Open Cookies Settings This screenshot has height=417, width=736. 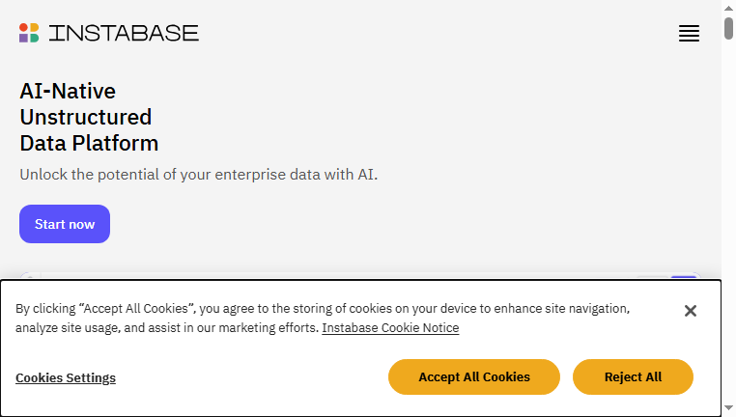66,377
